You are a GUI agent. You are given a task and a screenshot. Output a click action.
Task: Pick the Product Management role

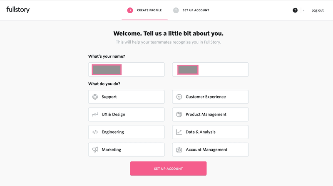210,115
